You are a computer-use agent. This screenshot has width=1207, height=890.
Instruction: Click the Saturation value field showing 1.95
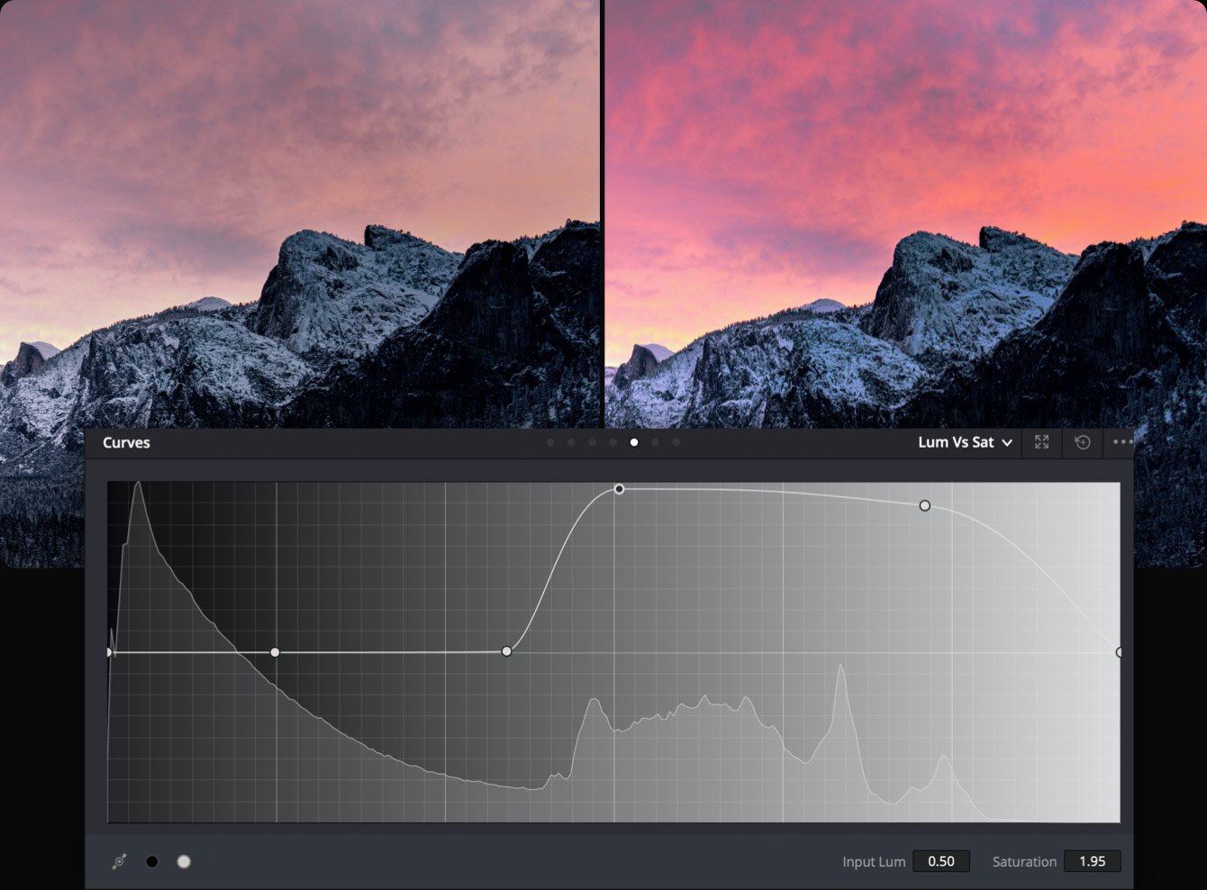tap(1093, 861)
